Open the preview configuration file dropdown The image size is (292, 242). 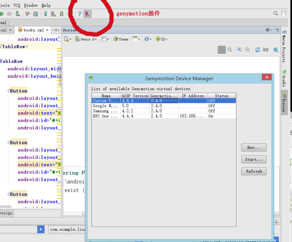[x=67, y=39]
